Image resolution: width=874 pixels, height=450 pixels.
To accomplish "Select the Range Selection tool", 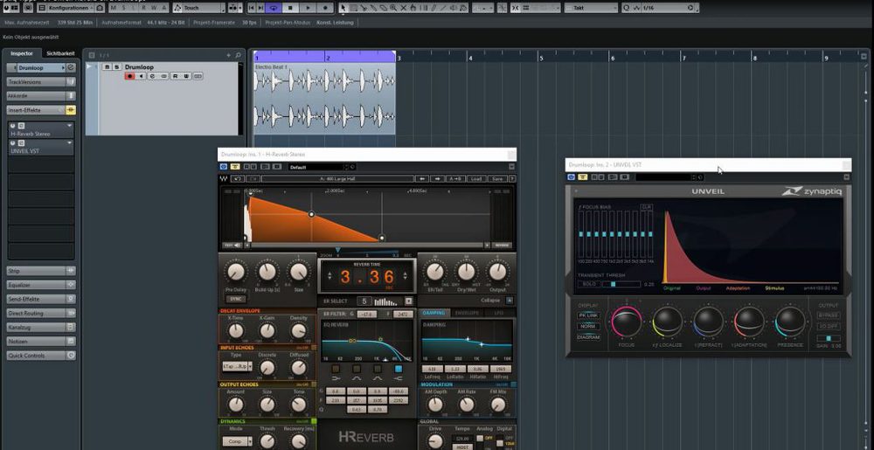I will tap(353, 8).
